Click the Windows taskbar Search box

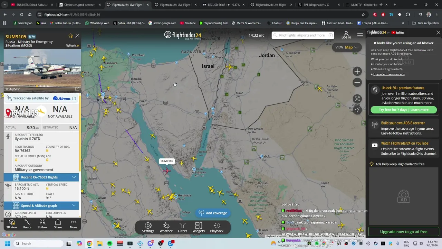[38, 243]
